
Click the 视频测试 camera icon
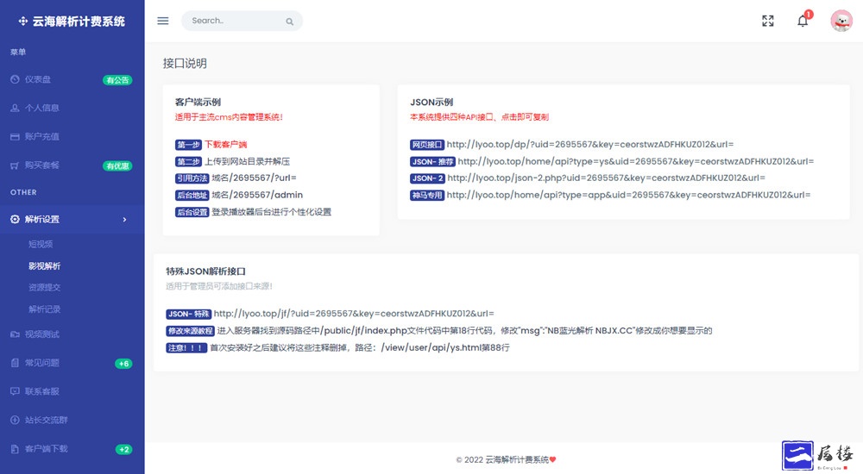(15, 334)
